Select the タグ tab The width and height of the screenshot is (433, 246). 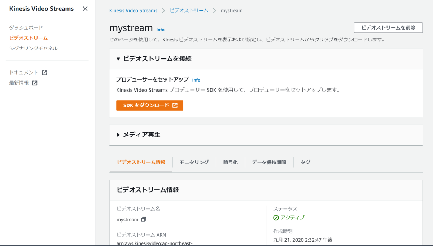pos(306,162)
